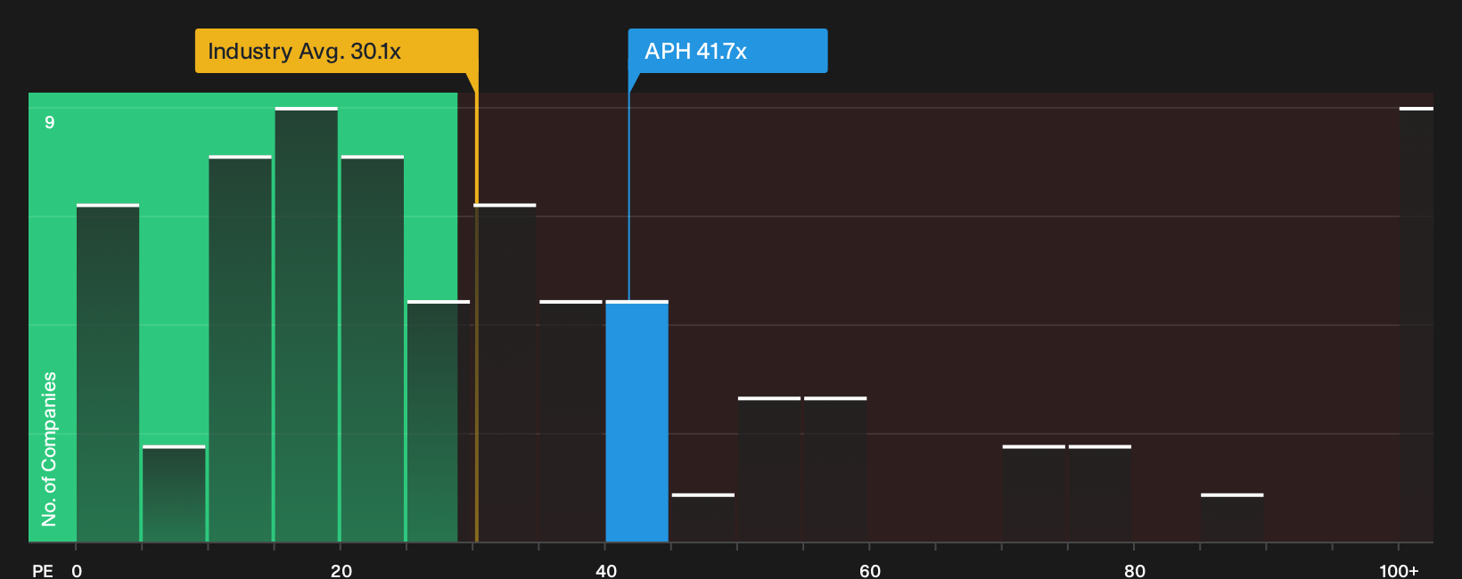The width and height of the screenshot is (1462, 579).
Task: Click the first green bar, starting at PE 0
Action: tap(108, 373)
